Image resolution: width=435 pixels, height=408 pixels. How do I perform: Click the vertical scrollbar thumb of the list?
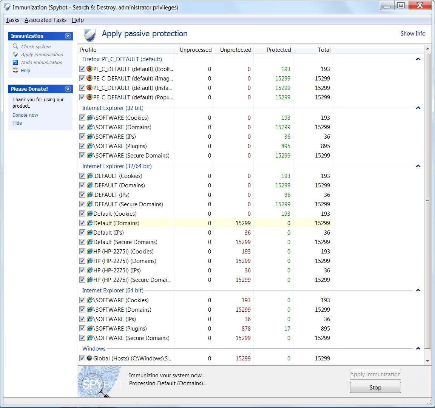pyautogui.click(x=427, y=200)
